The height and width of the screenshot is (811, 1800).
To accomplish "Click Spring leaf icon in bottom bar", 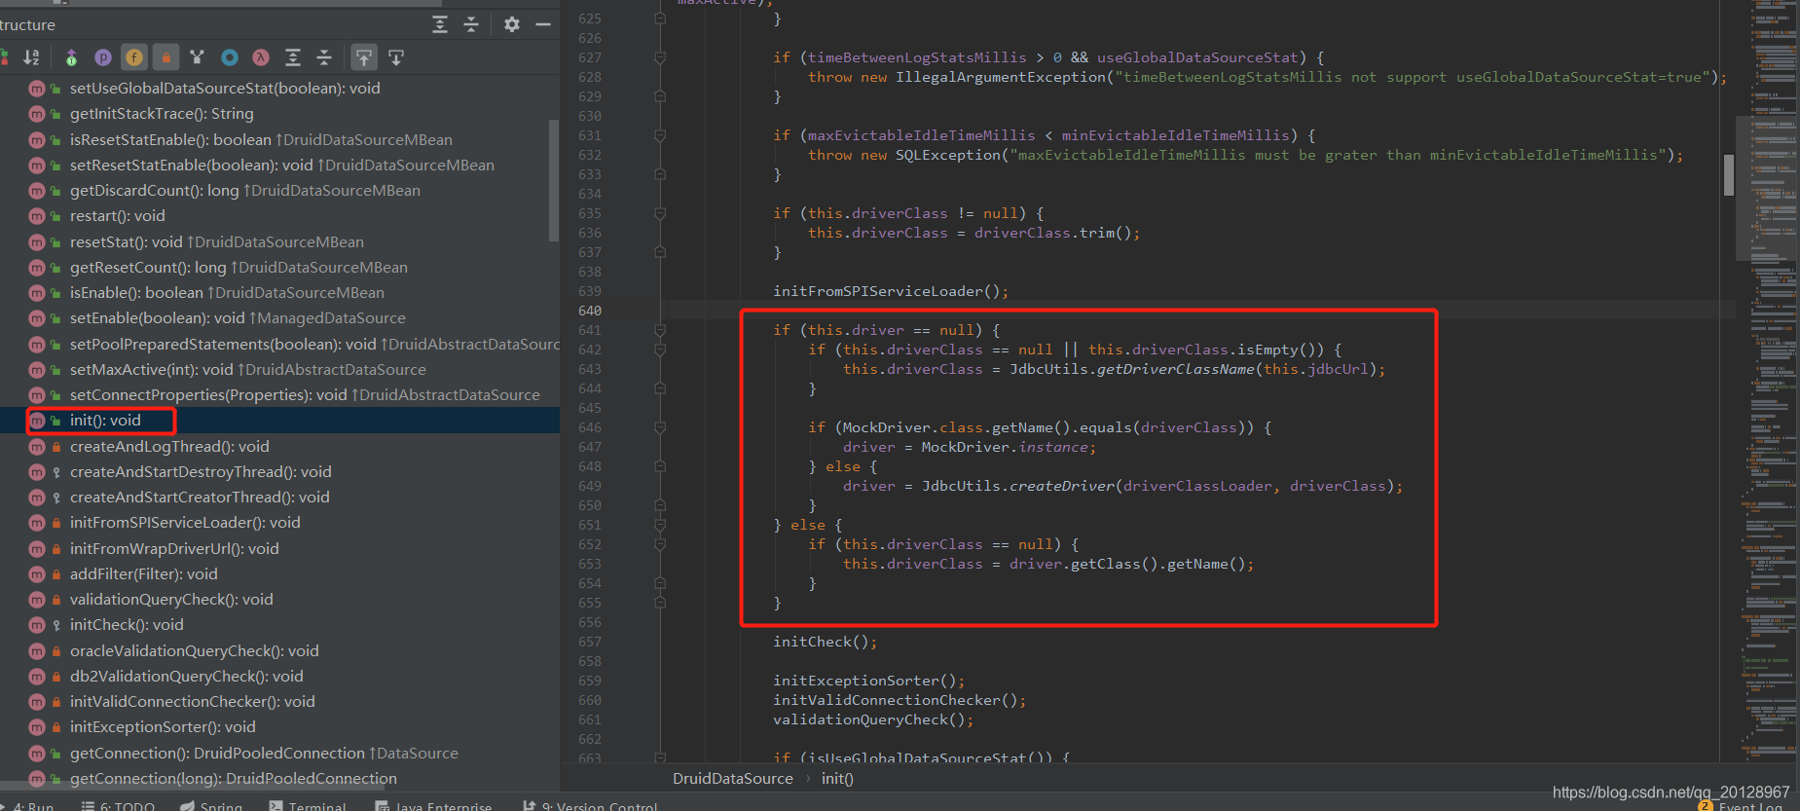I will click(187, 806).
